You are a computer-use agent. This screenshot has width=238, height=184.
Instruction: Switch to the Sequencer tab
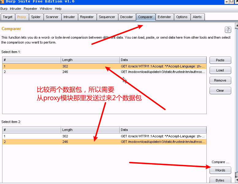coord(107,17)
